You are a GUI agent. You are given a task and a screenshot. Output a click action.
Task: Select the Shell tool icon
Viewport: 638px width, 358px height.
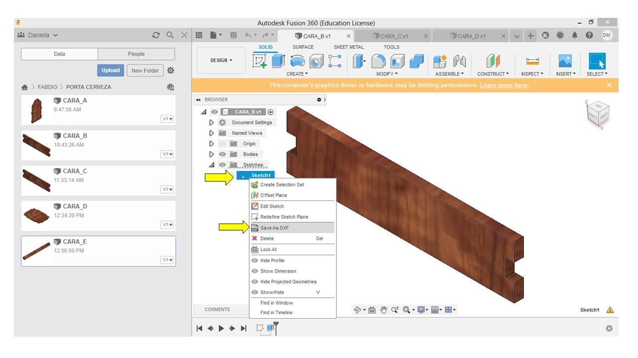pyautogui.click(x=397, y=61)
